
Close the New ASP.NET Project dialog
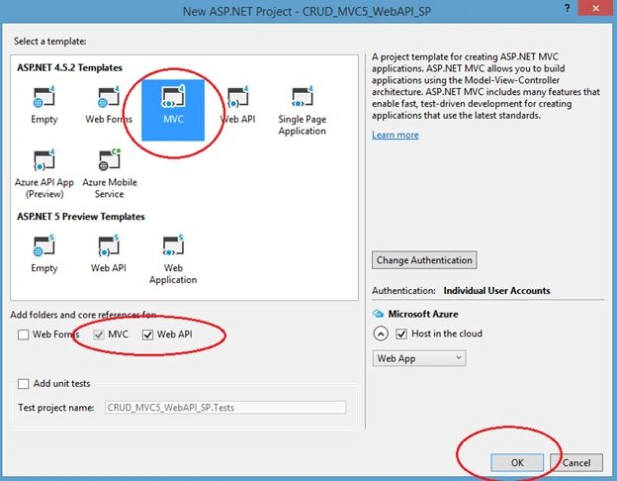tap(596, 8)
